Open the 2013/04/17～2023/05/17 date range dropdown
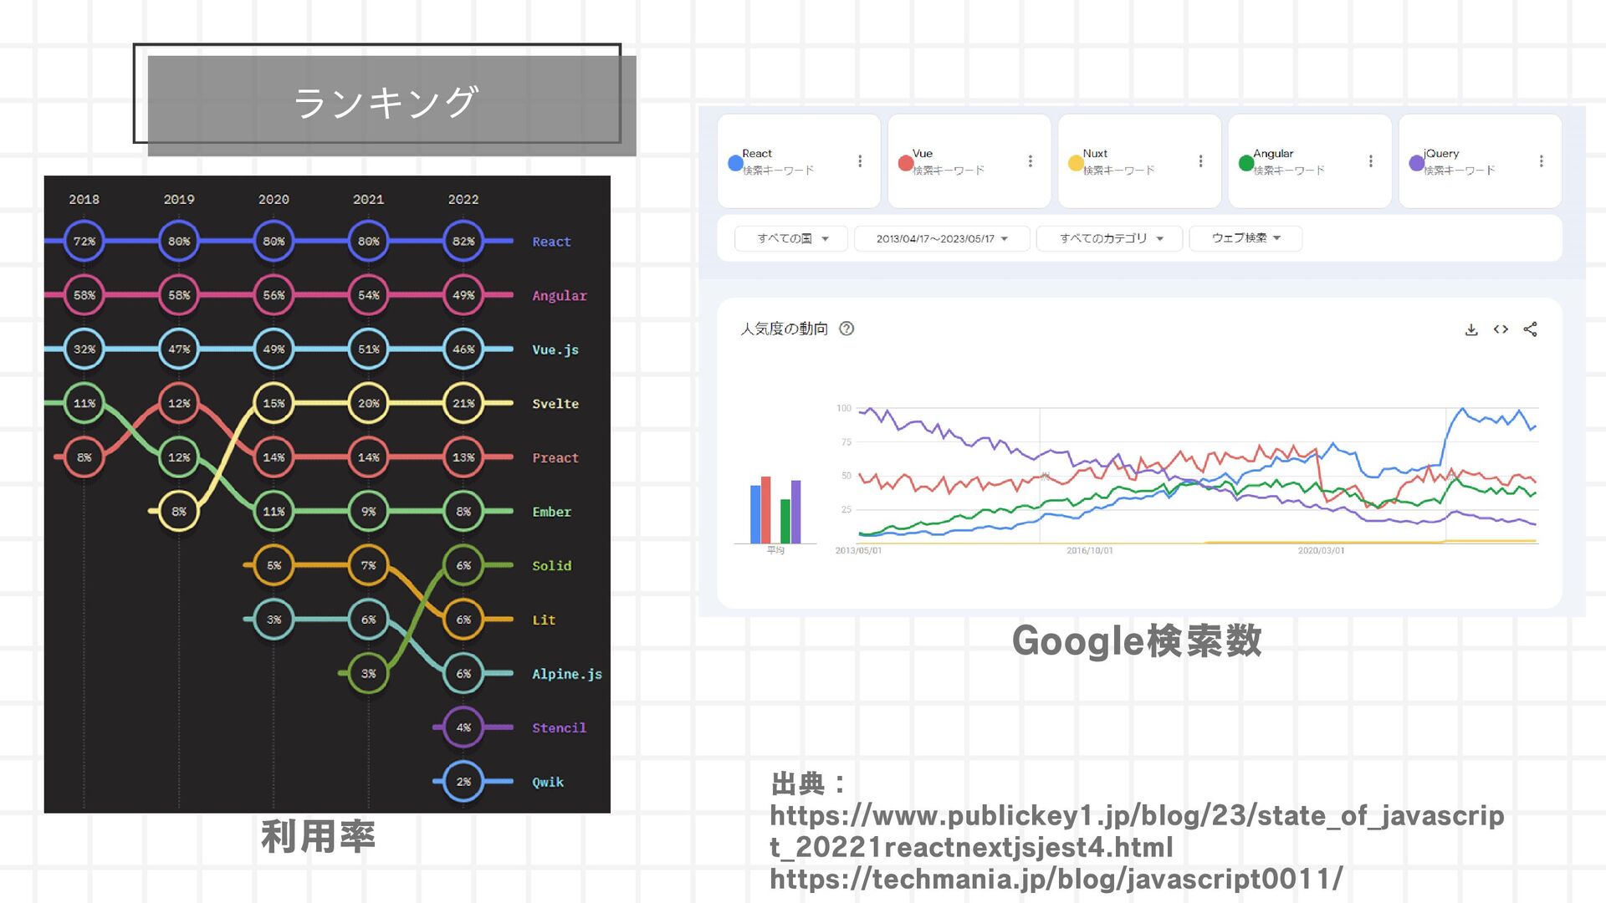Viewport: 1606px width, 903px height. click(942, 238)
